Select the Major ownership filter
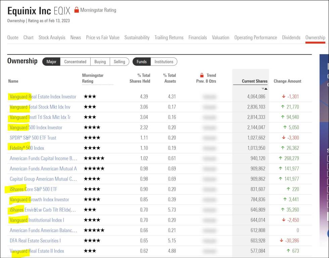This screenshot has width=329, height=258. (x=51, y=62)
